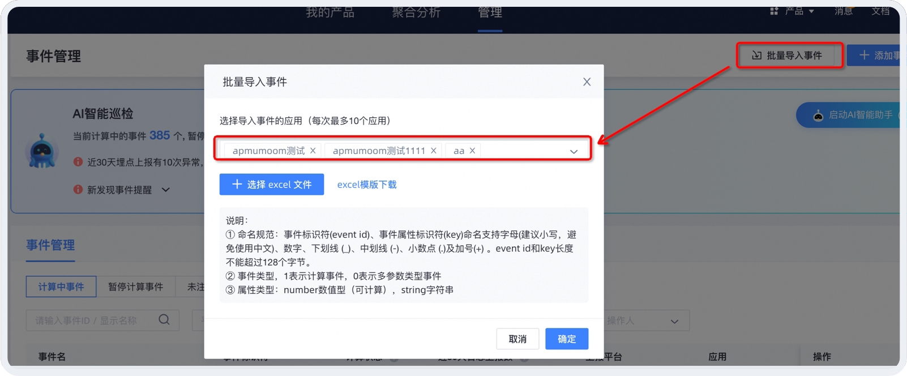Switch to 暂停计算事件 tab
The height and width of the screenshot is (376, 907).
click(x=136, y=287)
